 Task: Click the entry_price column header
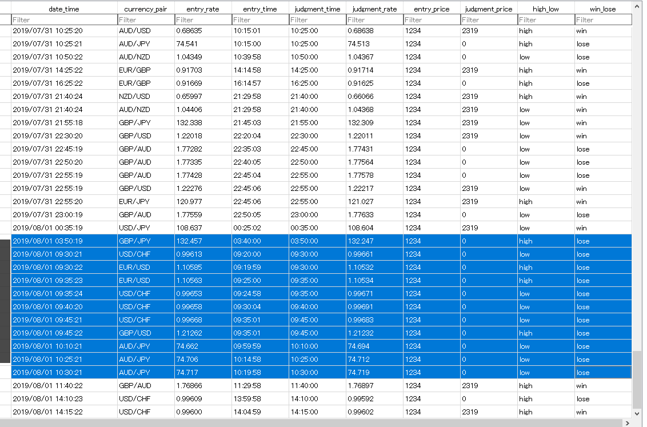[x=432, y=9]
